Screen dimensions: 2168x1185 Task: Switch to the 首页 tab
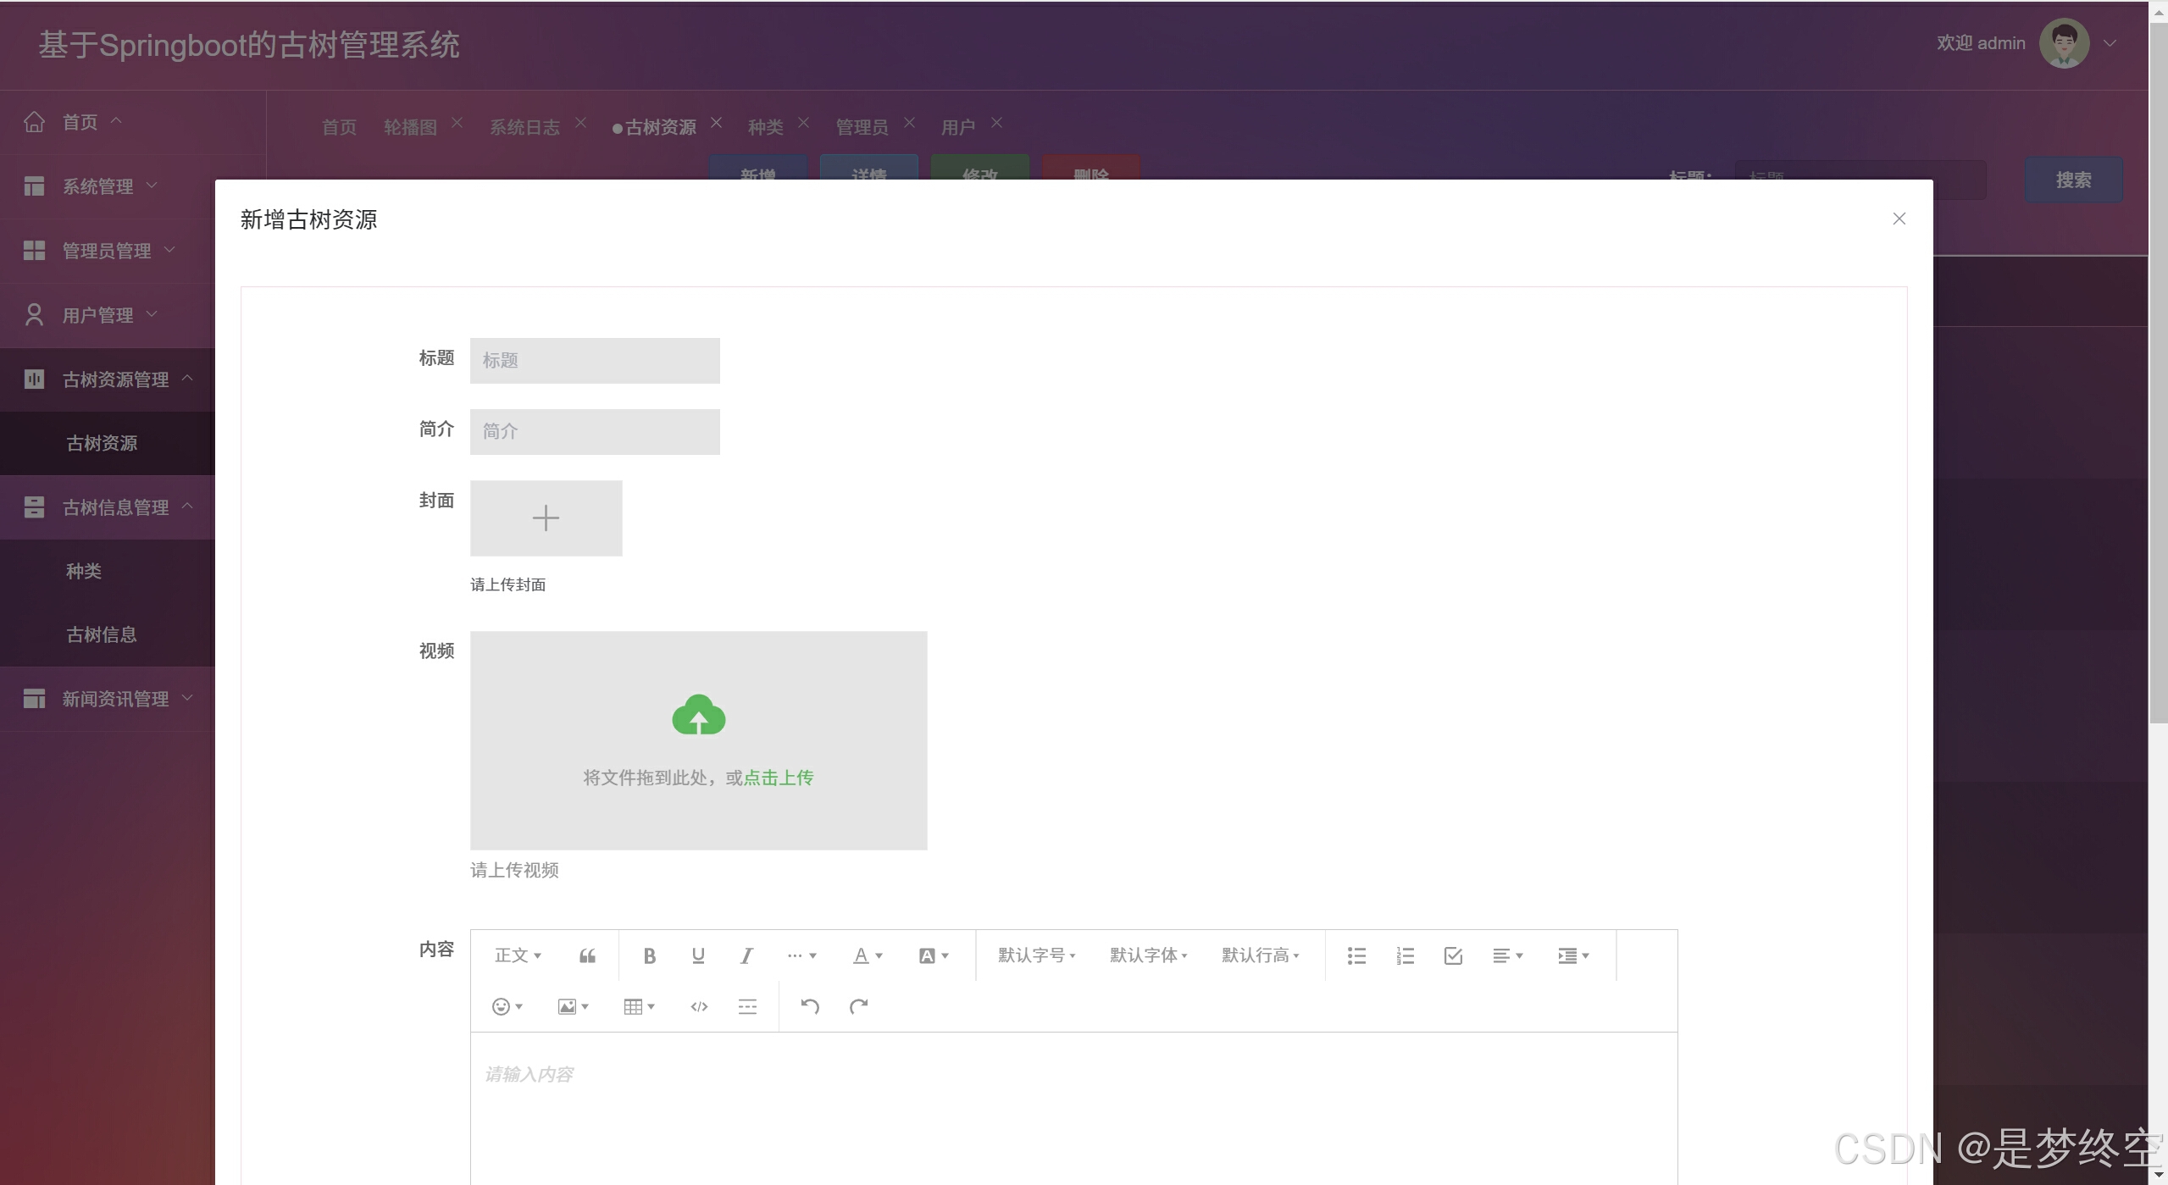tap(339, 127)
